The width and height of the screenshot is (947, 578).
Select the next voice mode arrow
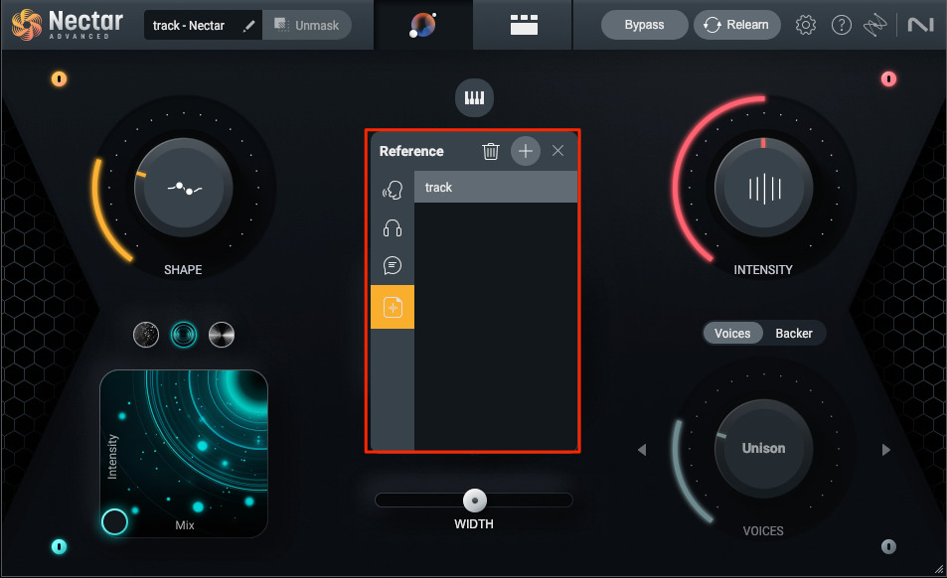(886, 450)
